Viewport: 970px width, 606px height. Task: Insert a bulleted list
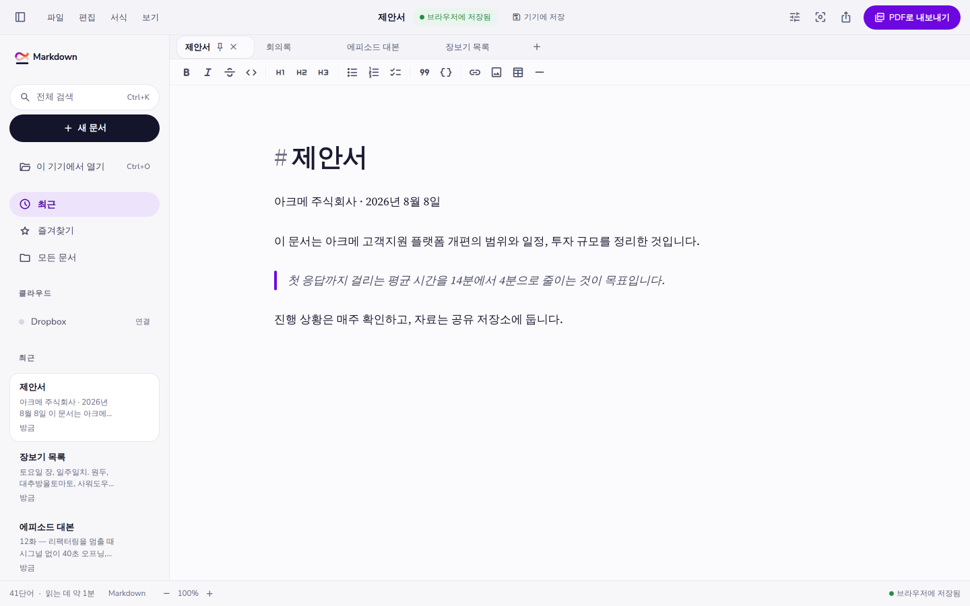352,72
